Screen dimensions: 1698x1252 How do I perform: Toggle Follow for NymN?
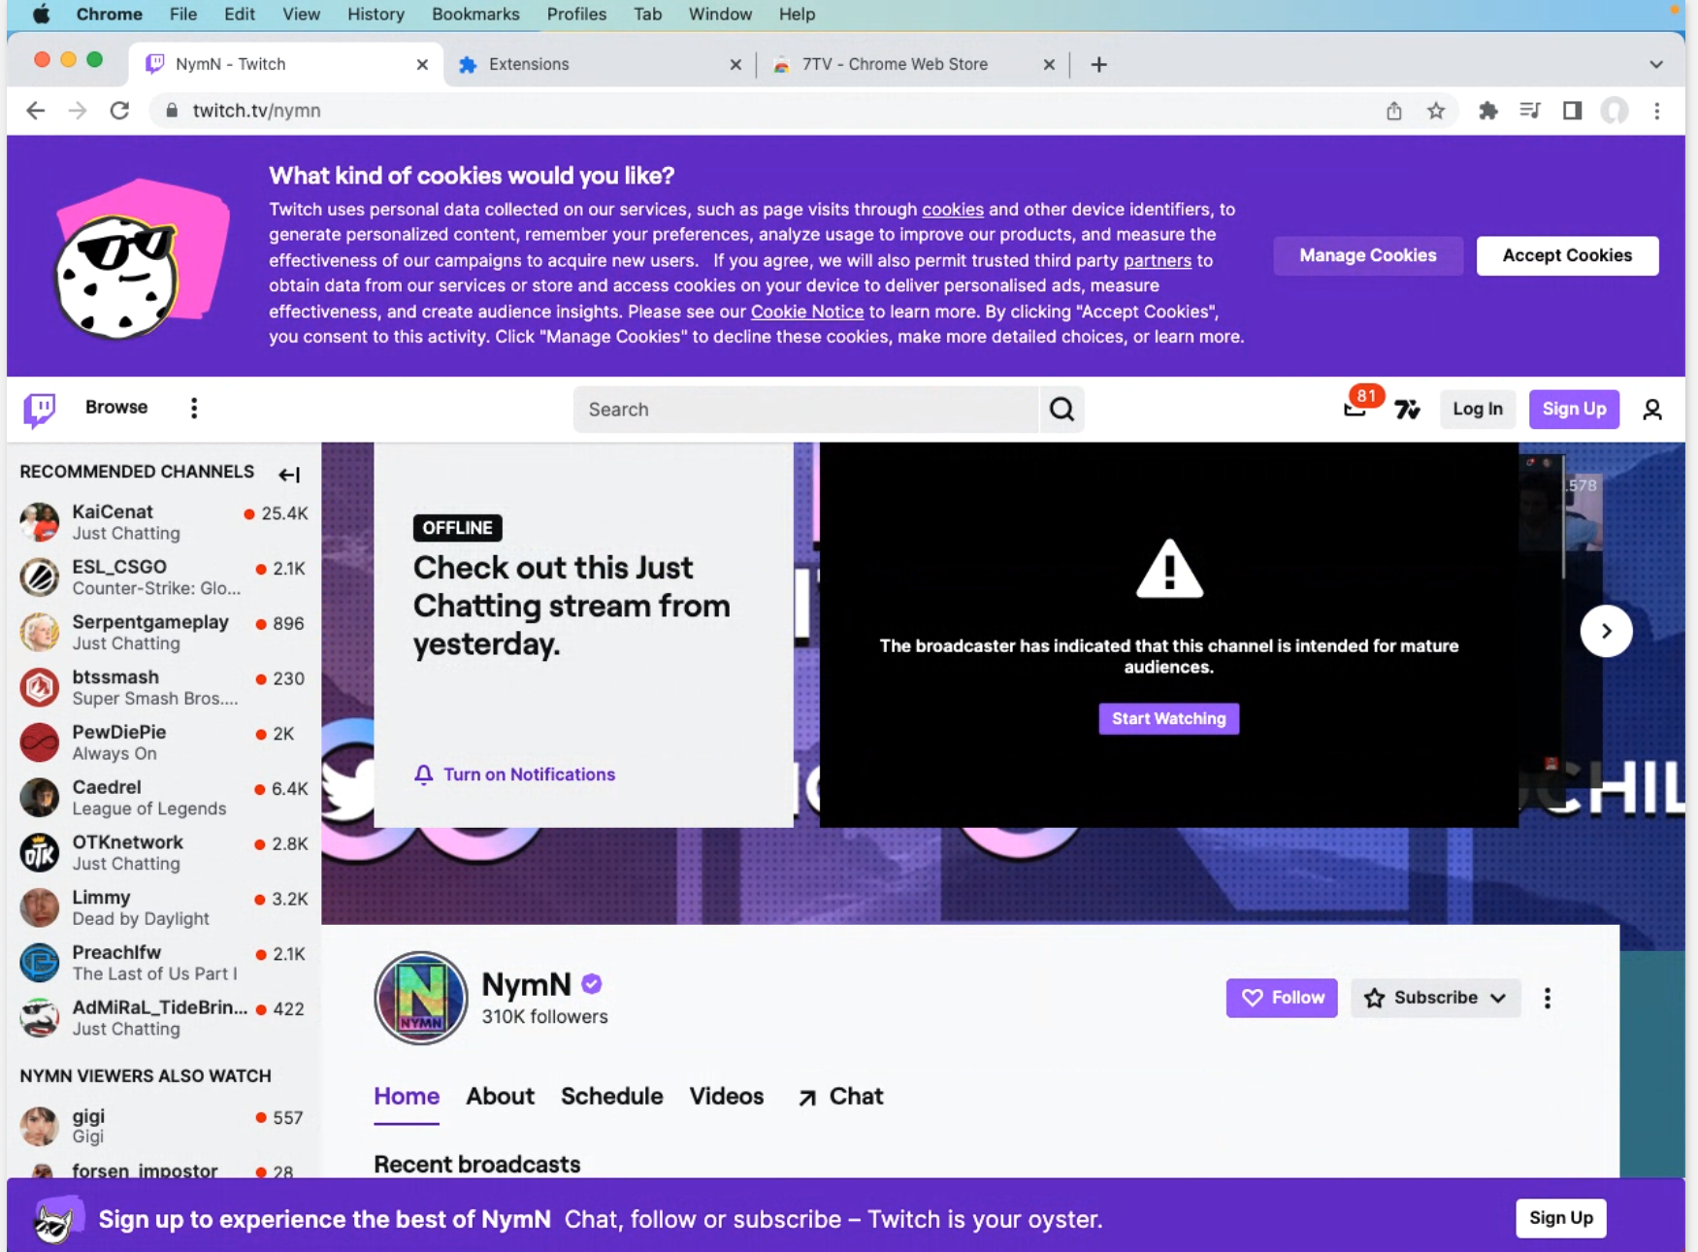[x=1282, y=998]
